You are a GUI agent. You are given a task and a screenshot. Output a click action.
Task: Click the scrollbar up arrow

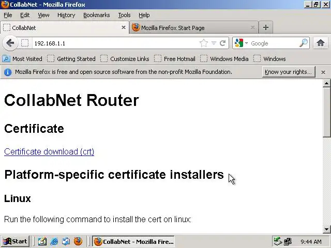[x=326, y=83]
